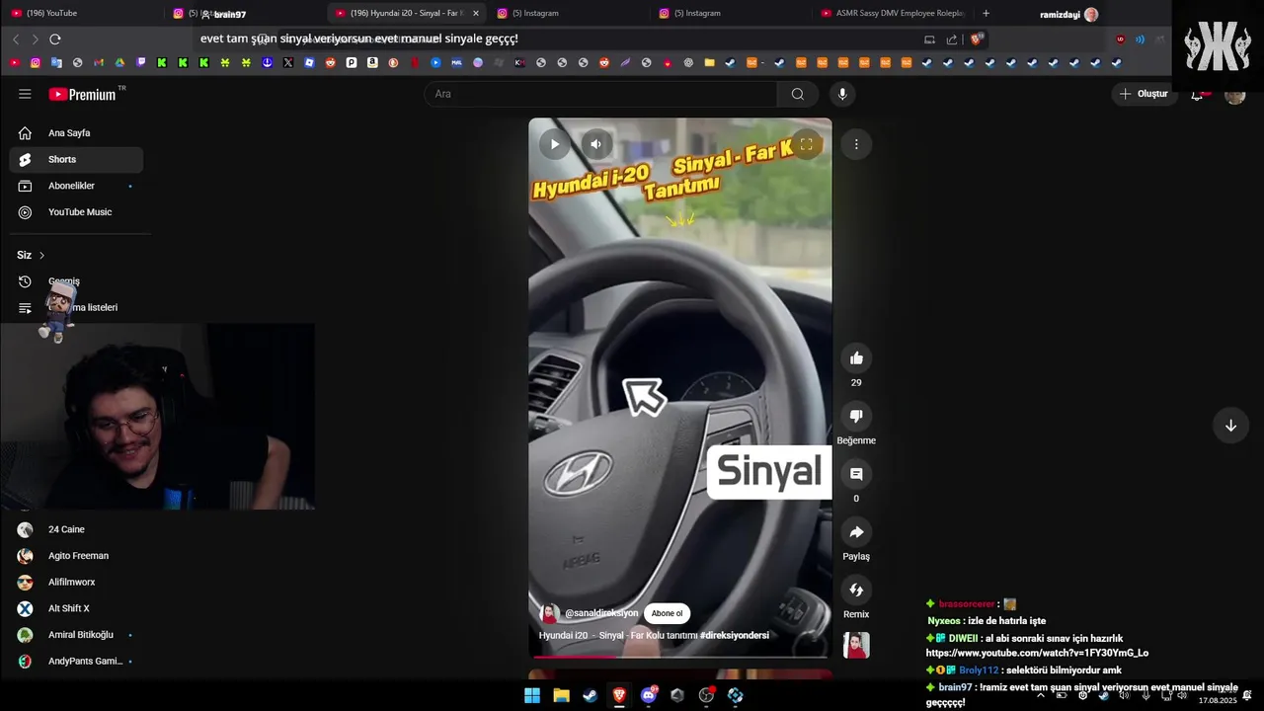Open the notifications bell
1264x711 pixels.
tap(1198, 94)
